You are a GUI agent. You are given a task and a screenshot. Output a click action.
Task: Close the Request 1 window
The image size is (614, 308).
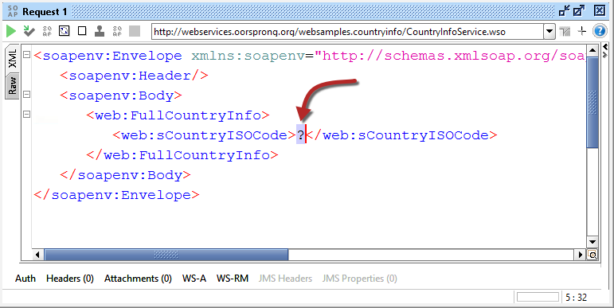[600, 10]
